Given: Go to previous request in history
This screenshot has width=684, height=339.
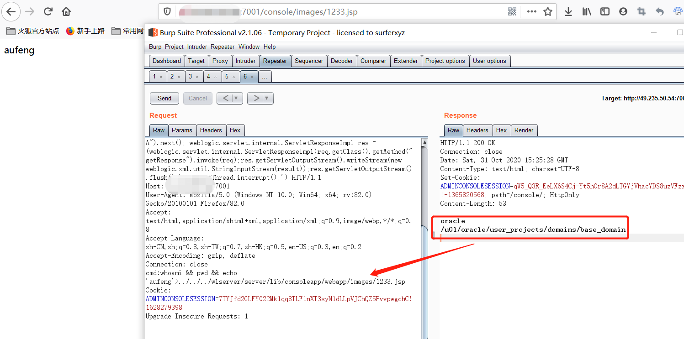Looking at the screenshot, I should [225, 98].
